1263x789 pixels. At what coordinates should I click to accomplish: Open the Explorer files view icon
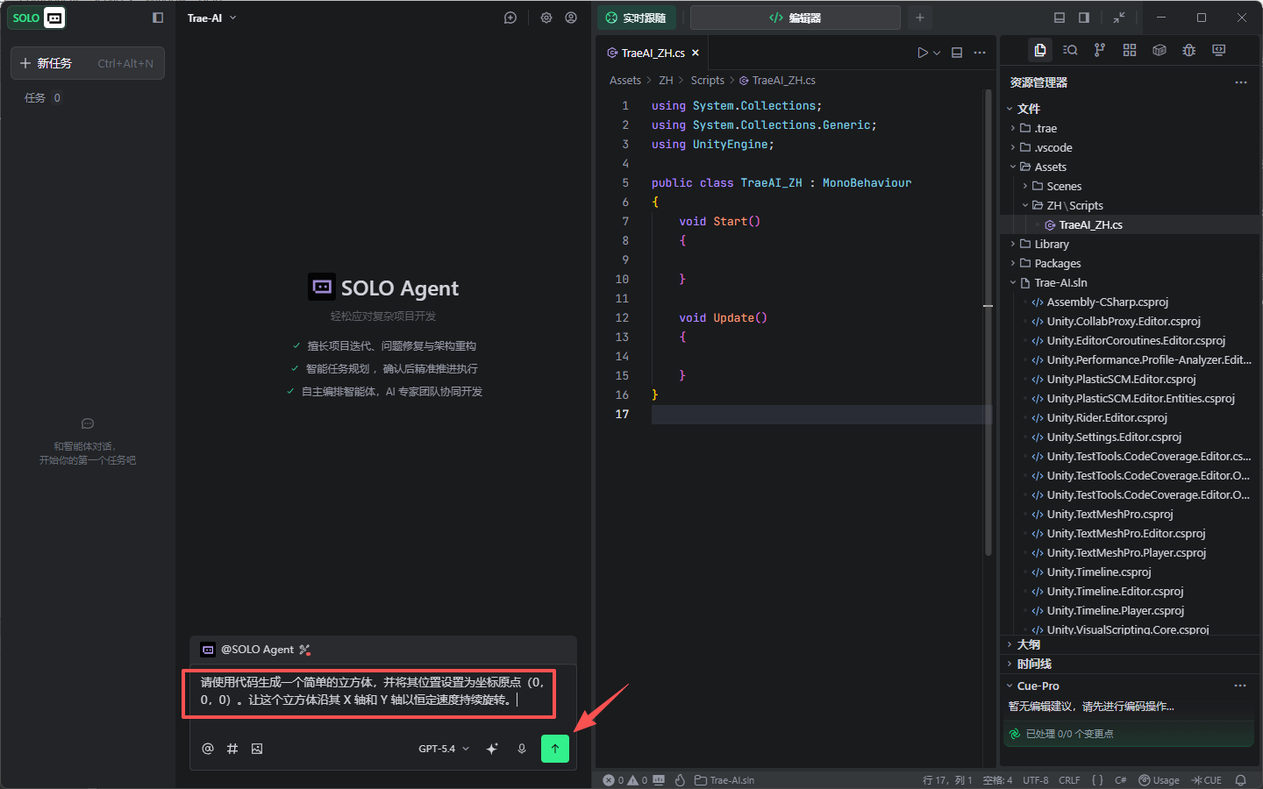(x=1040, y=50)
